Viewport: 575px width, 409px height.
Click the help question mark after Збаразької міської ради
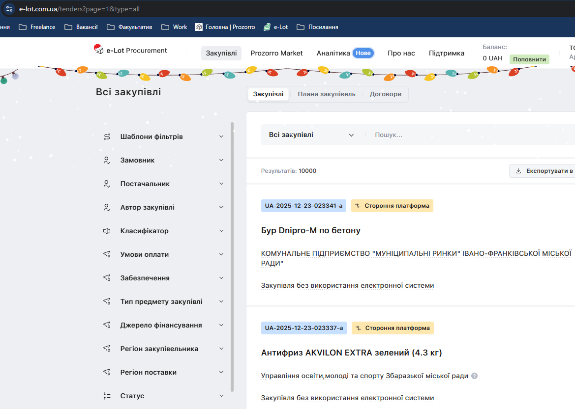pyautogui.click(x=474, y=376)
